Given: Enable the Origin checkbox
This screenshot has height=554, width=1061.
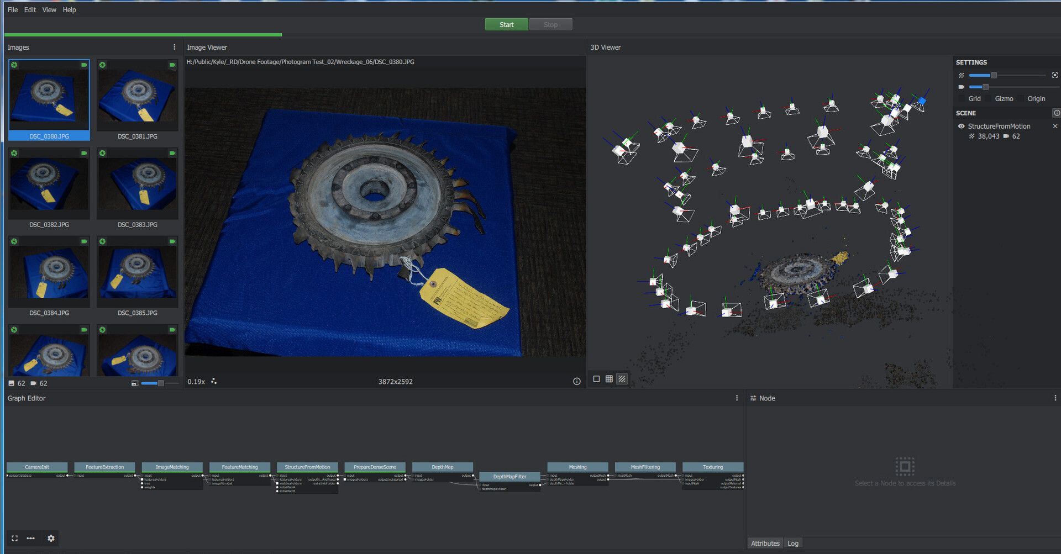Looking at the screenshot, I should pos(1021,98).
